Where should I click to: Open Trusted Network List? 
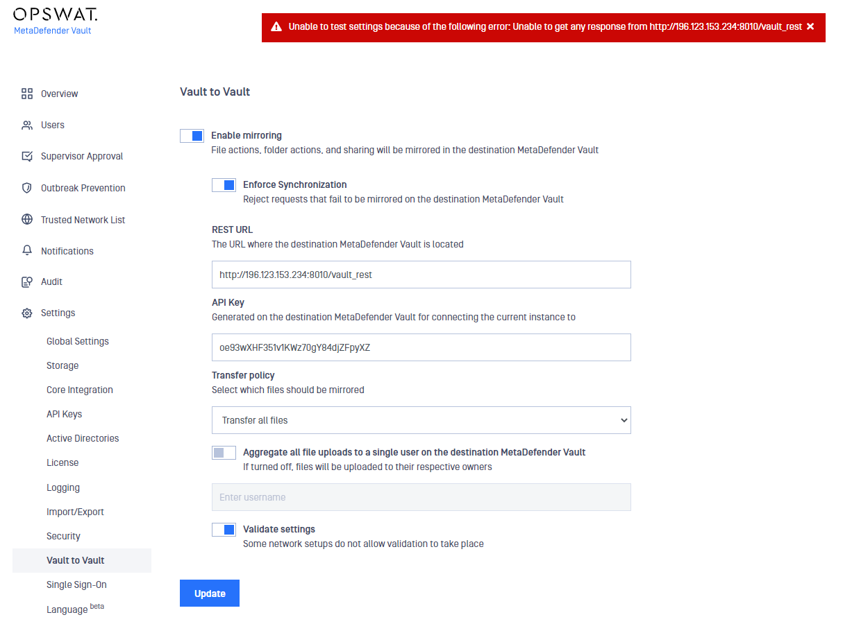click(83, 220)
